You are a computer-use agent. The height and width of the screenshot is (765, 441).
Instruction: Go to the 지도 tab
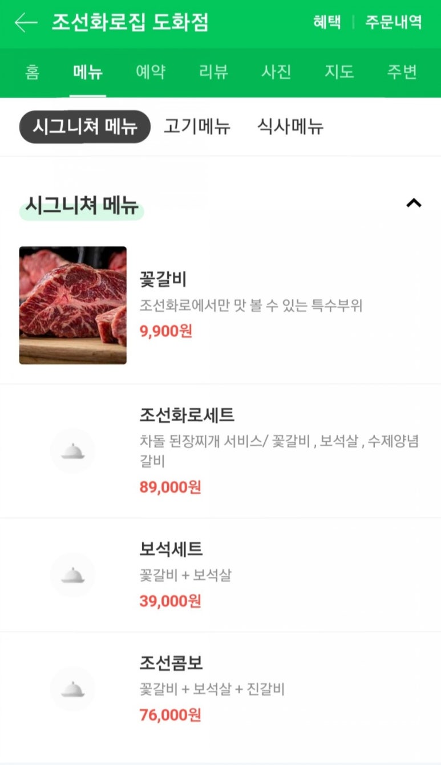(x=339, y=72)
